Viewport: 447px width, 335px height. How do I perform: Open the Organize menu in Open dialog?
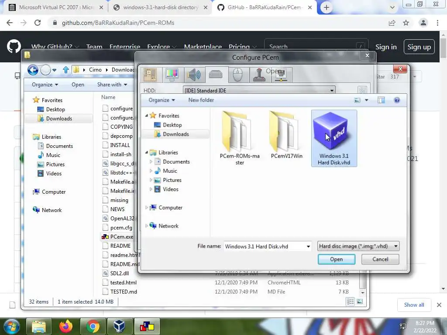tap(162, 100)
